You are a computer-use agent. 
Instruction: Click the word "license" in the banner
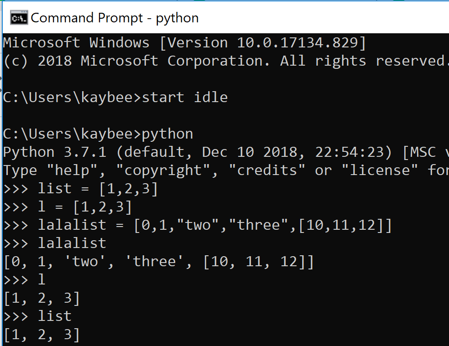(x=380, y=170)
